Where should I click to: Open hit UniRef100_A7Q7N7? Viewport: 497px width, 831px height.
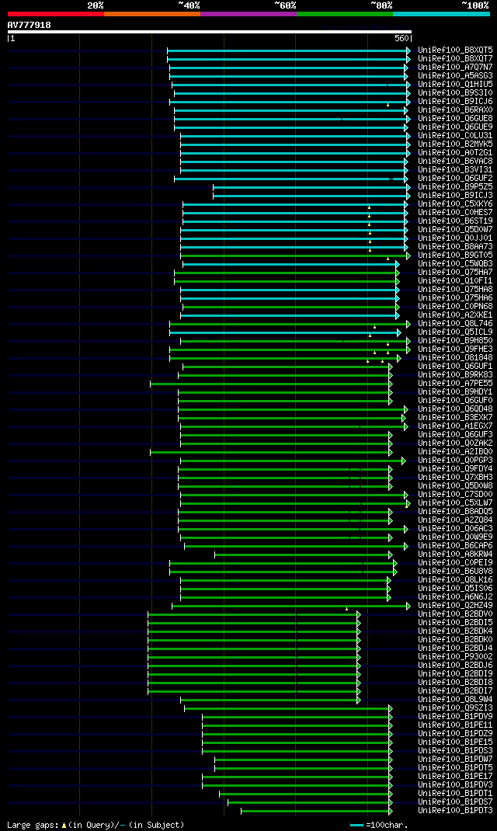(x=455, y=68)
